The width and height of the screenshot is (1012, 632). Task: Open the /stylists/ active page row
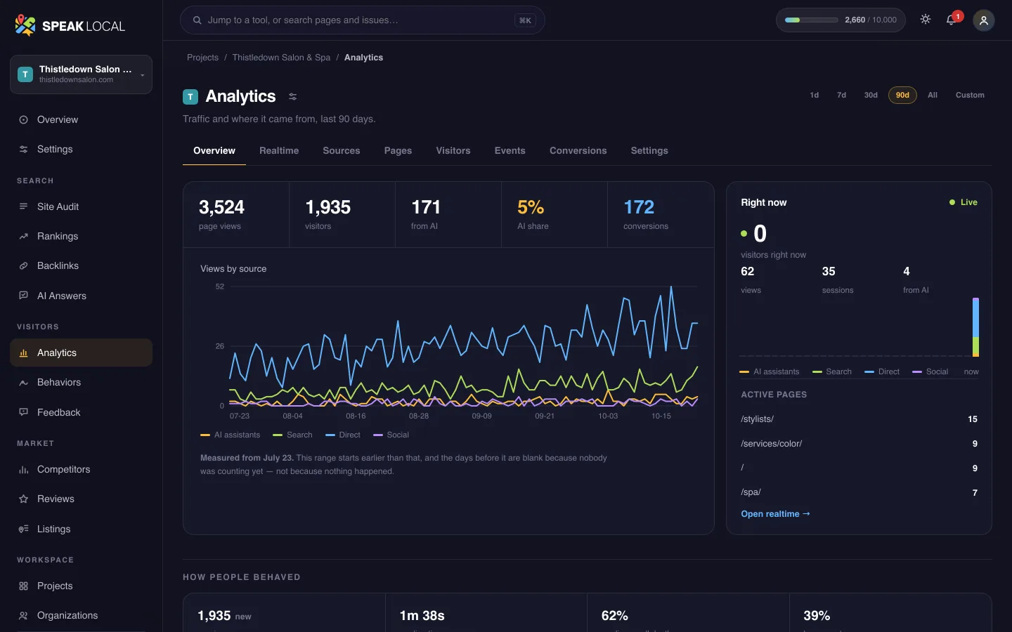click(859, 419)
